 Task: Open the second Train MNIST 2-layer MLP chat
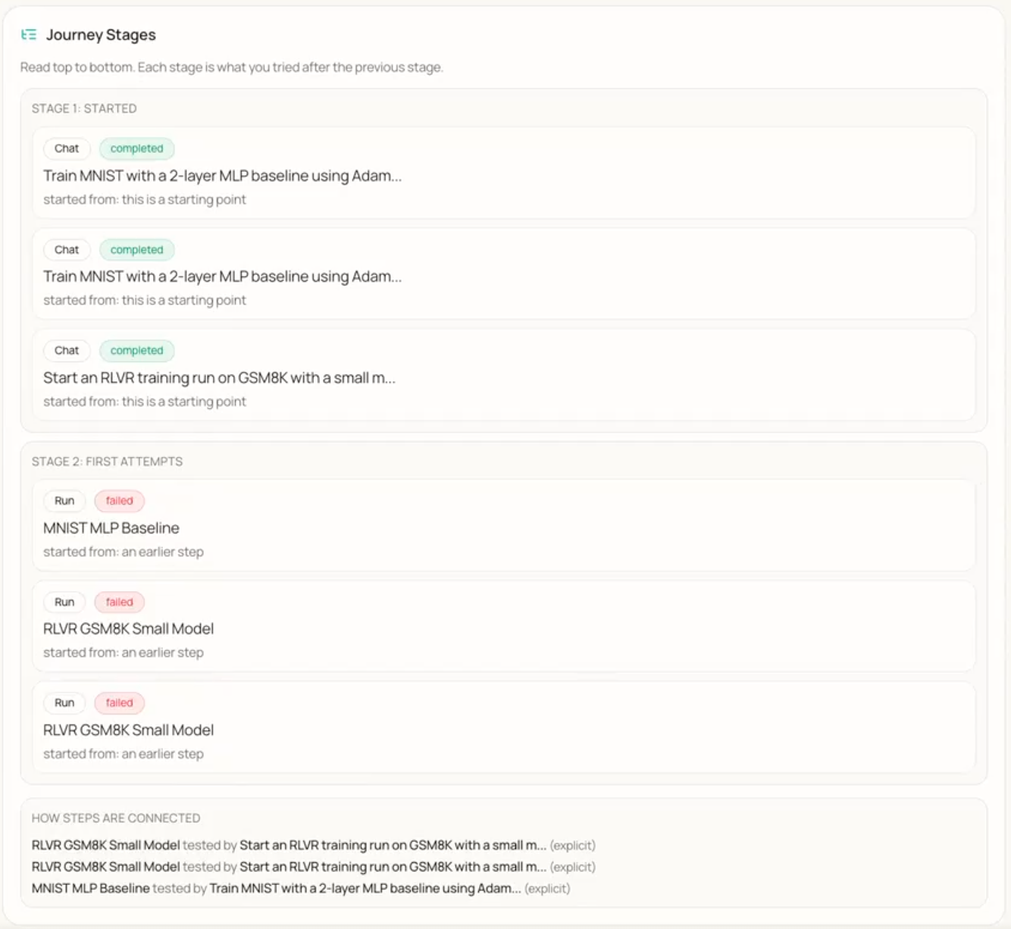point(222,277)
